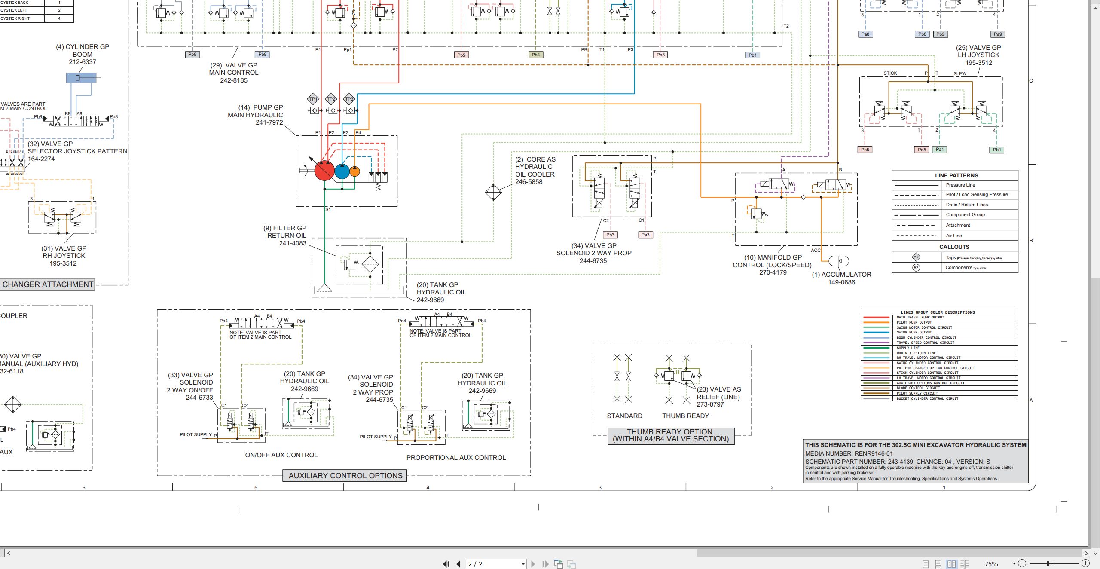The width and height of the screenshot is (1100, 569).
Task: Go to the previous page
Action: [x=458, y=564]
